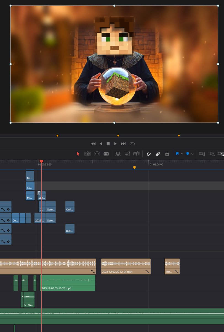Play the timeline in reverse
This screenshot has width=224, height=332.
[x=101, y=144]
